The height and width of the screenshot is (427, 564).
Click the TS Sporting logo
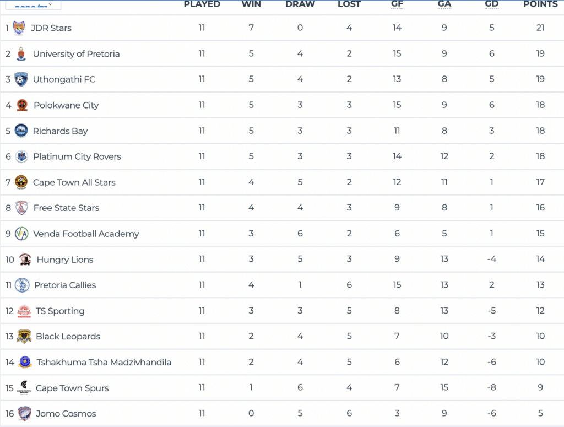point(24,311)
